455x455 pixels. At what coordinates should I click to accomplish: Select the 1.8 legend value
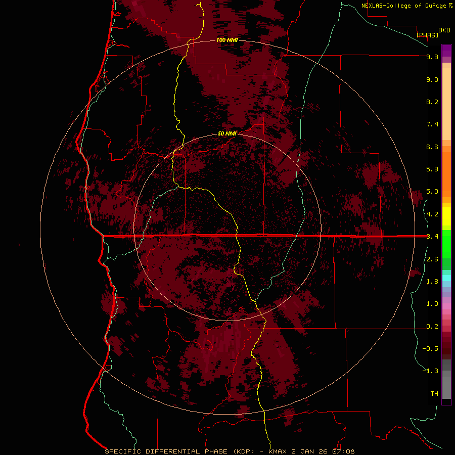pos(432,282)
